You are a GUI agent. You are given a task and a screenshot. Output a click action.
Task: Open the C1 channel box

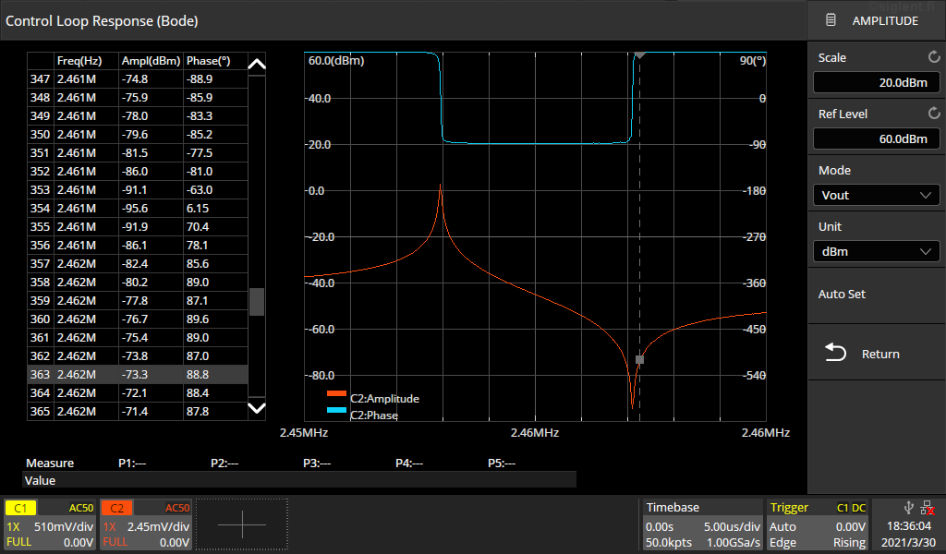pyautogui.click(x=50, y=524)
